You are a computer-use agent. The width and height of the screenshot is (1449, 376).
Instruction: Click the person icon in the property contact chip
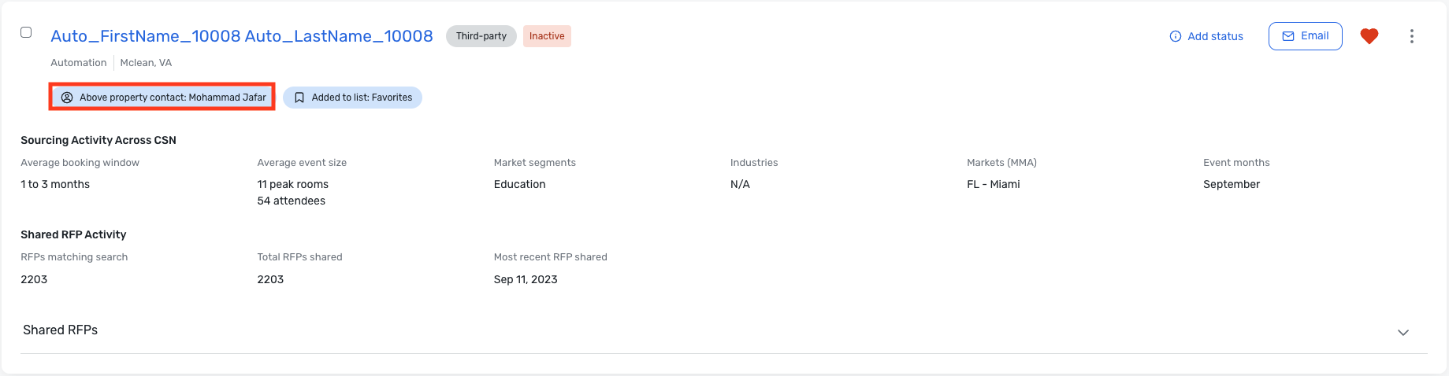click(67, 98)
